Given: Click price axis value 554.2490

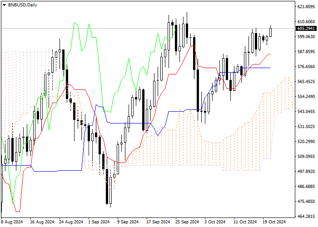Looking at the screenshot, I should click(x=306, y=97).
